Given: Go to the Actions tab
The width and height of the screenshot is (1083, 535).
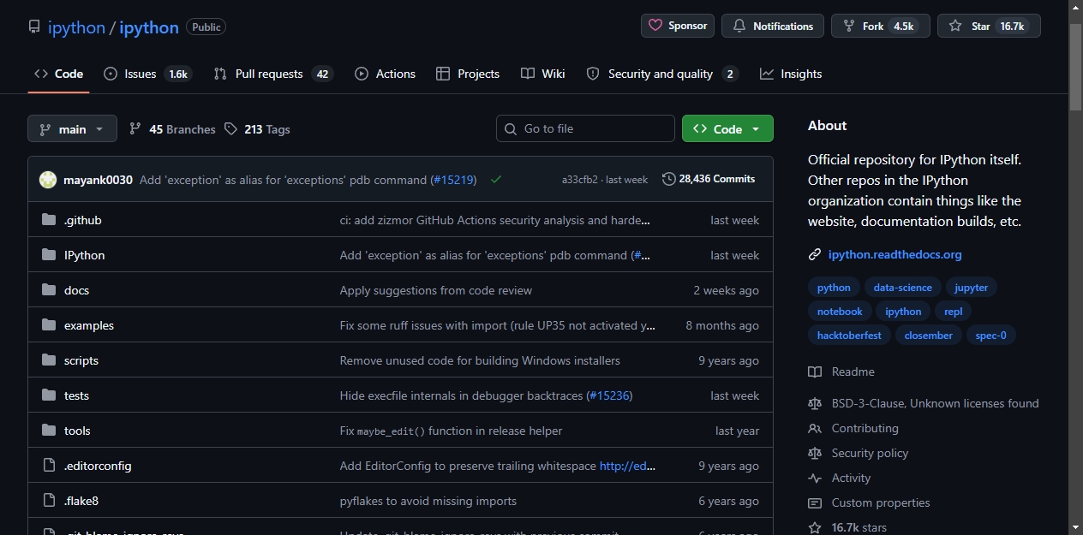Looking at the screenshot, I should (x=385, y=74).
